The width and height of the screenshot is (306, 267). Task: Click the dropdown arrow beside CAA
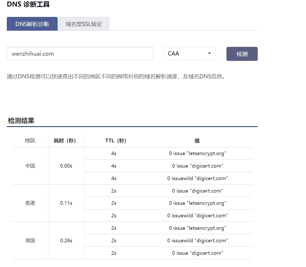click(x=209, y=54)
